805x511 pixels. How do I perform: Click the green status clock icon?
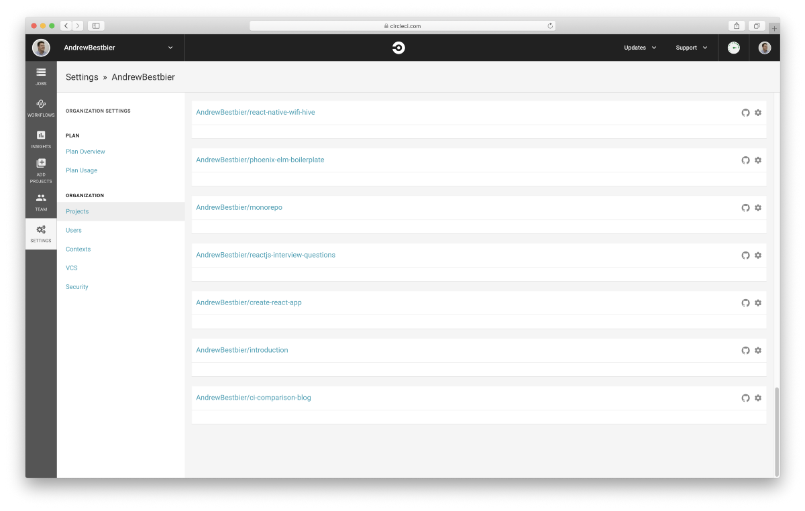[734, 48]
